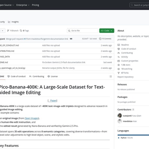Image resolution: width=149 pixels, height=149 pixels.
Task: Open CODE_OF_CONDUCT.md file
Action: tap(9, 46)
